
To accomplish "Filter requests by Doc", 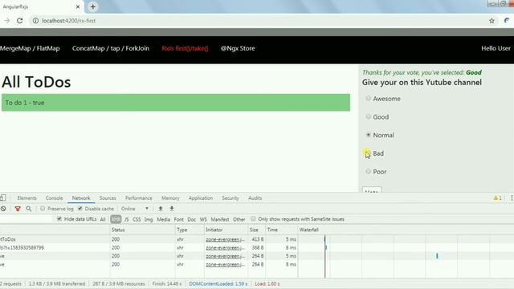I will pos(192,219).
